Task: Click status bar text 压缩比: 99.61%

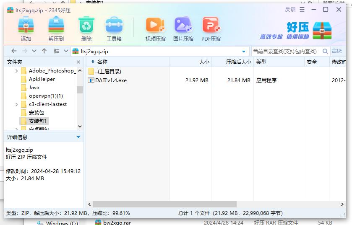Action: (x=111, y=213)
